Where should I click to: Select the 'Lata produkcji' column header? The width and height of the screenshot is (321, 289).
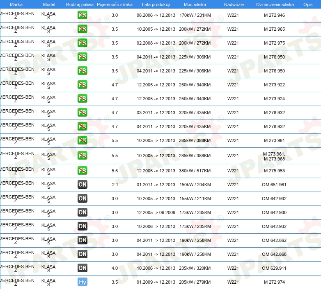pos(156,5)
